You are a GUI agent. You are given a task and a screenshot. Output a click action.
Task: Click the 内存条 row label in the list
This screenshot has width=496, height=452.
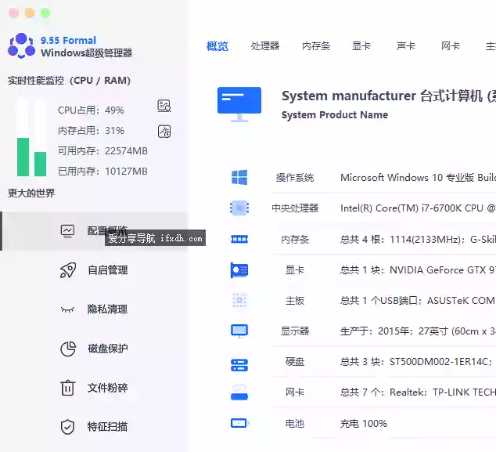(295, 240)
